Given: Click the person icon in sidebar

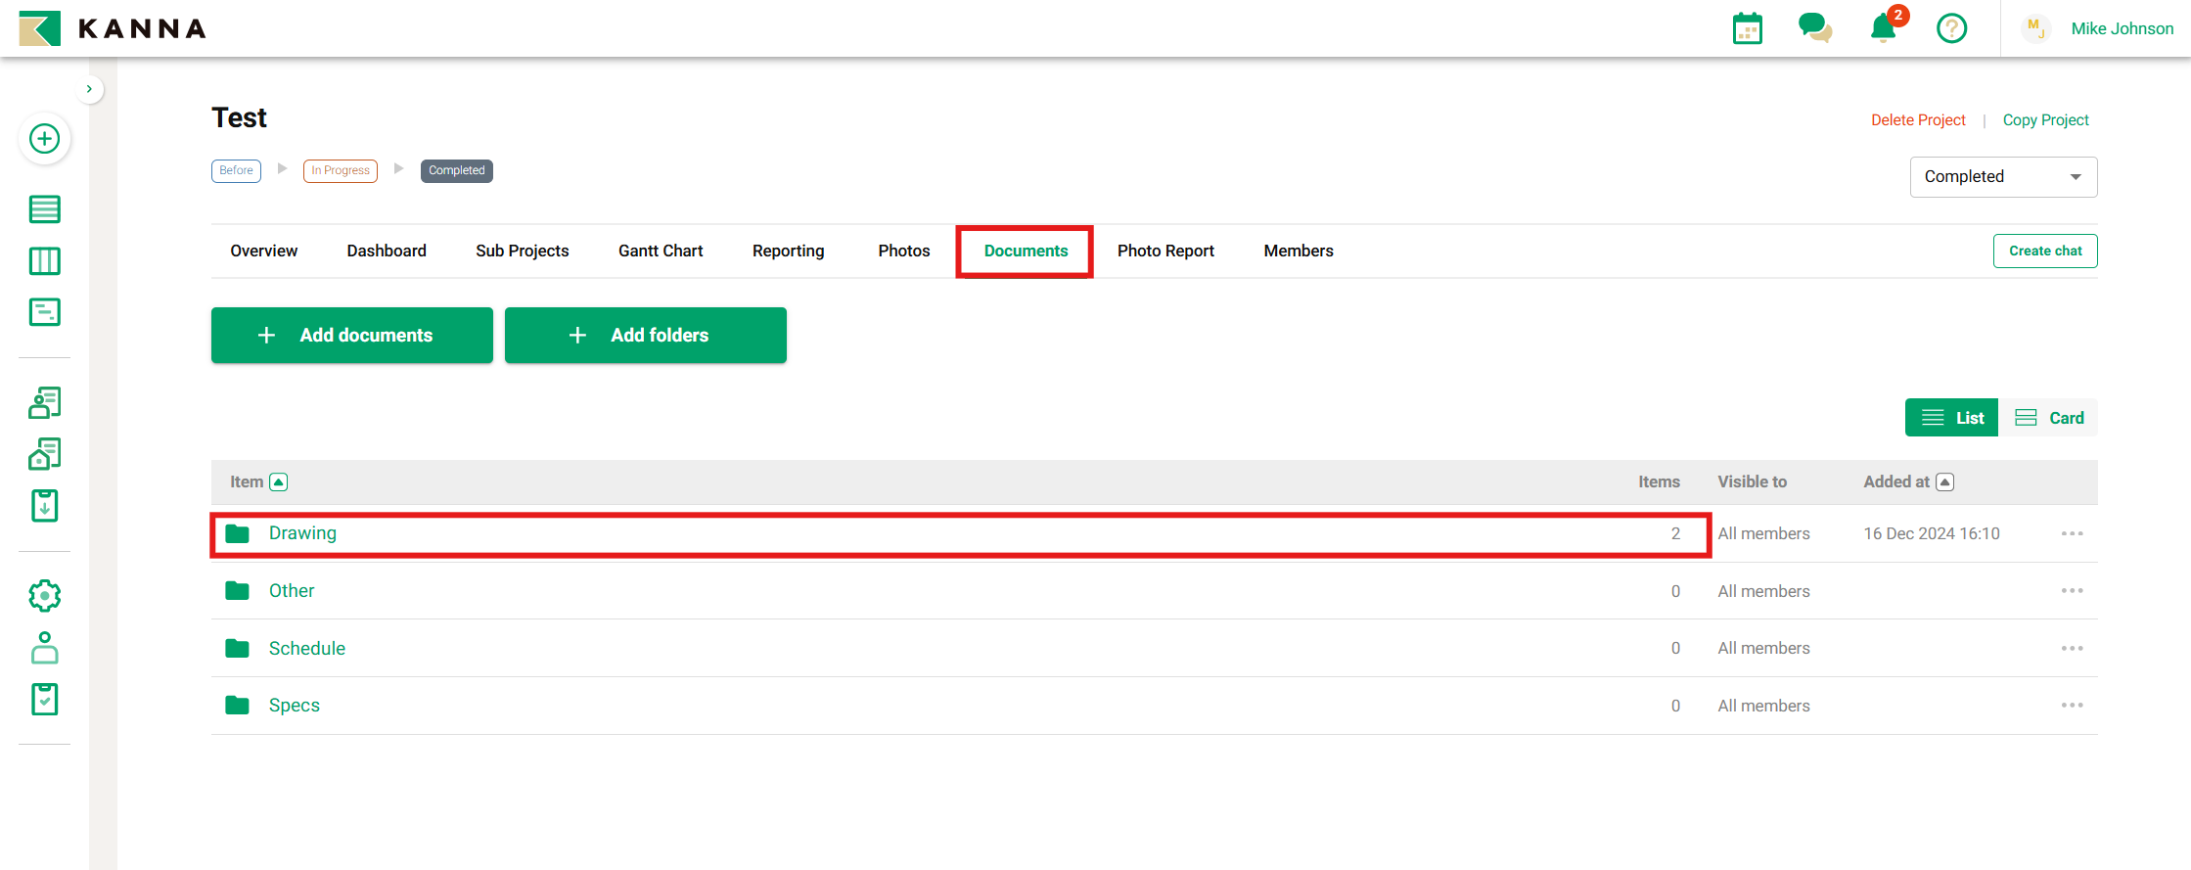Looking at the screenshot, I should (44, 648).
